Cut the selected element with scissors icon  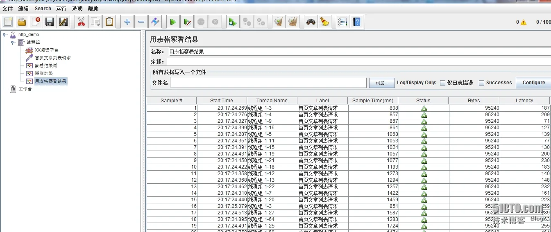82,22
